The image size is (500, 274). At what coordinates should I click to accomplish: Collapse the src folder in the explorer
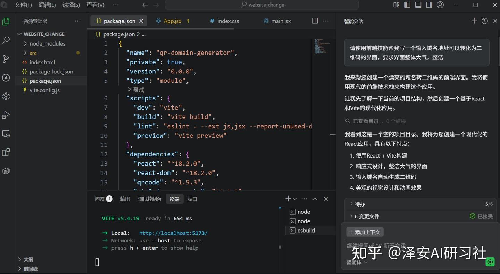(x=33, y=53)
